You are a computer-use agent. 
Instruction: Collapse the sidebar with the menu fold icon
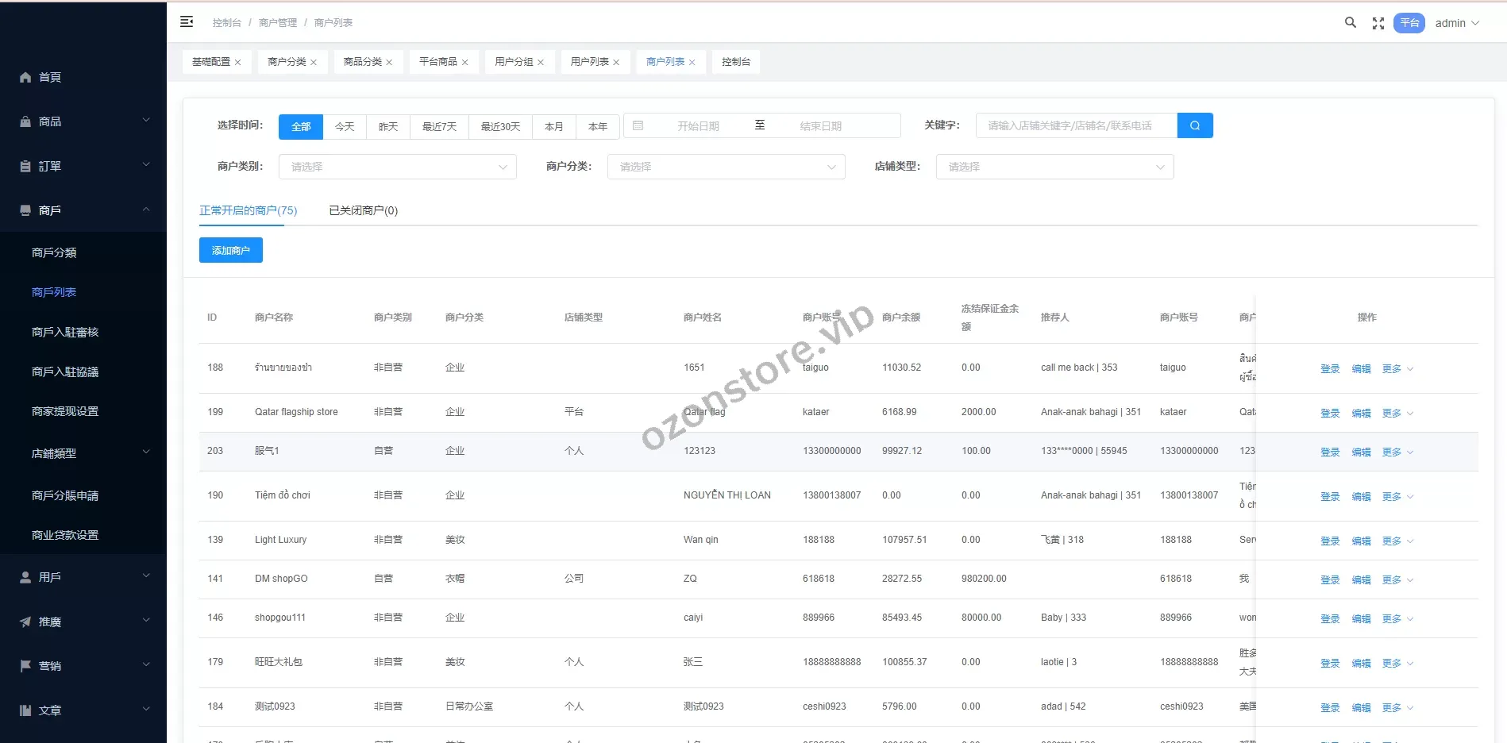[187, 22]
